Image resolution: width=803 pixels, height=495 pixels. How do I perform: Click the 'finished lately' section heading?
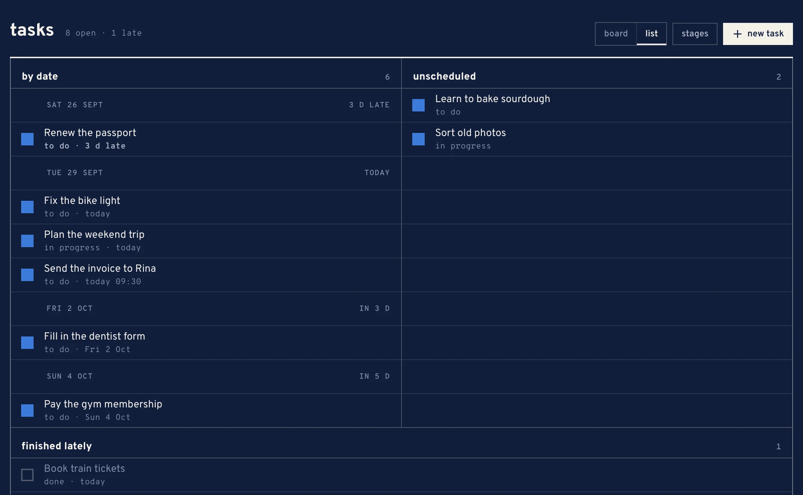[57, 446]
